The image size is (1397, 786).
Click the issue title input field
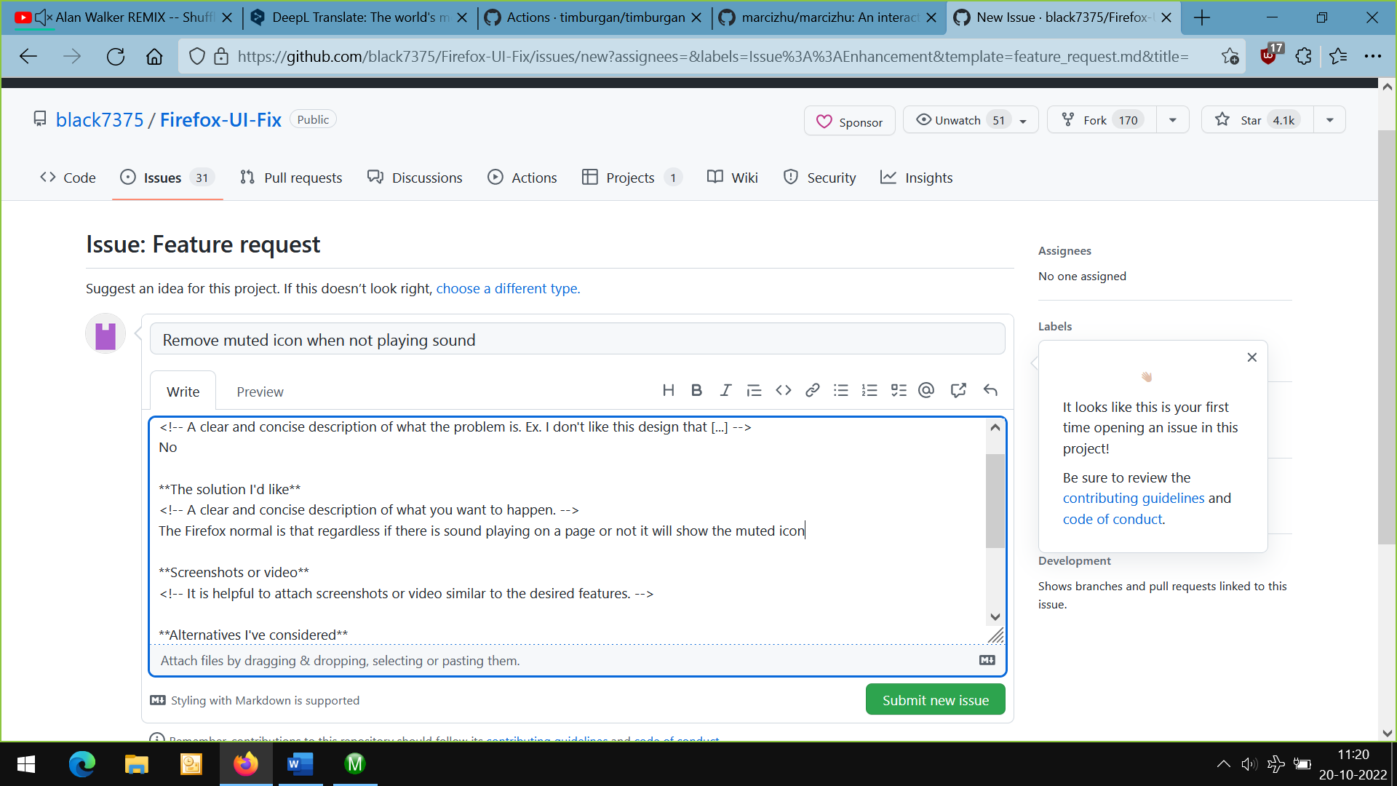click(577, 340)
